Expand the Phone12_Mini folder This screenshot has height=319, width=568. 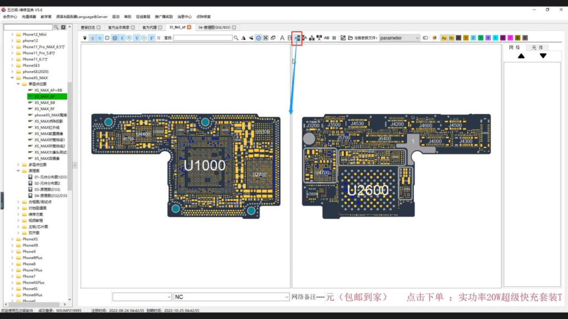click(x=12, y=34)
